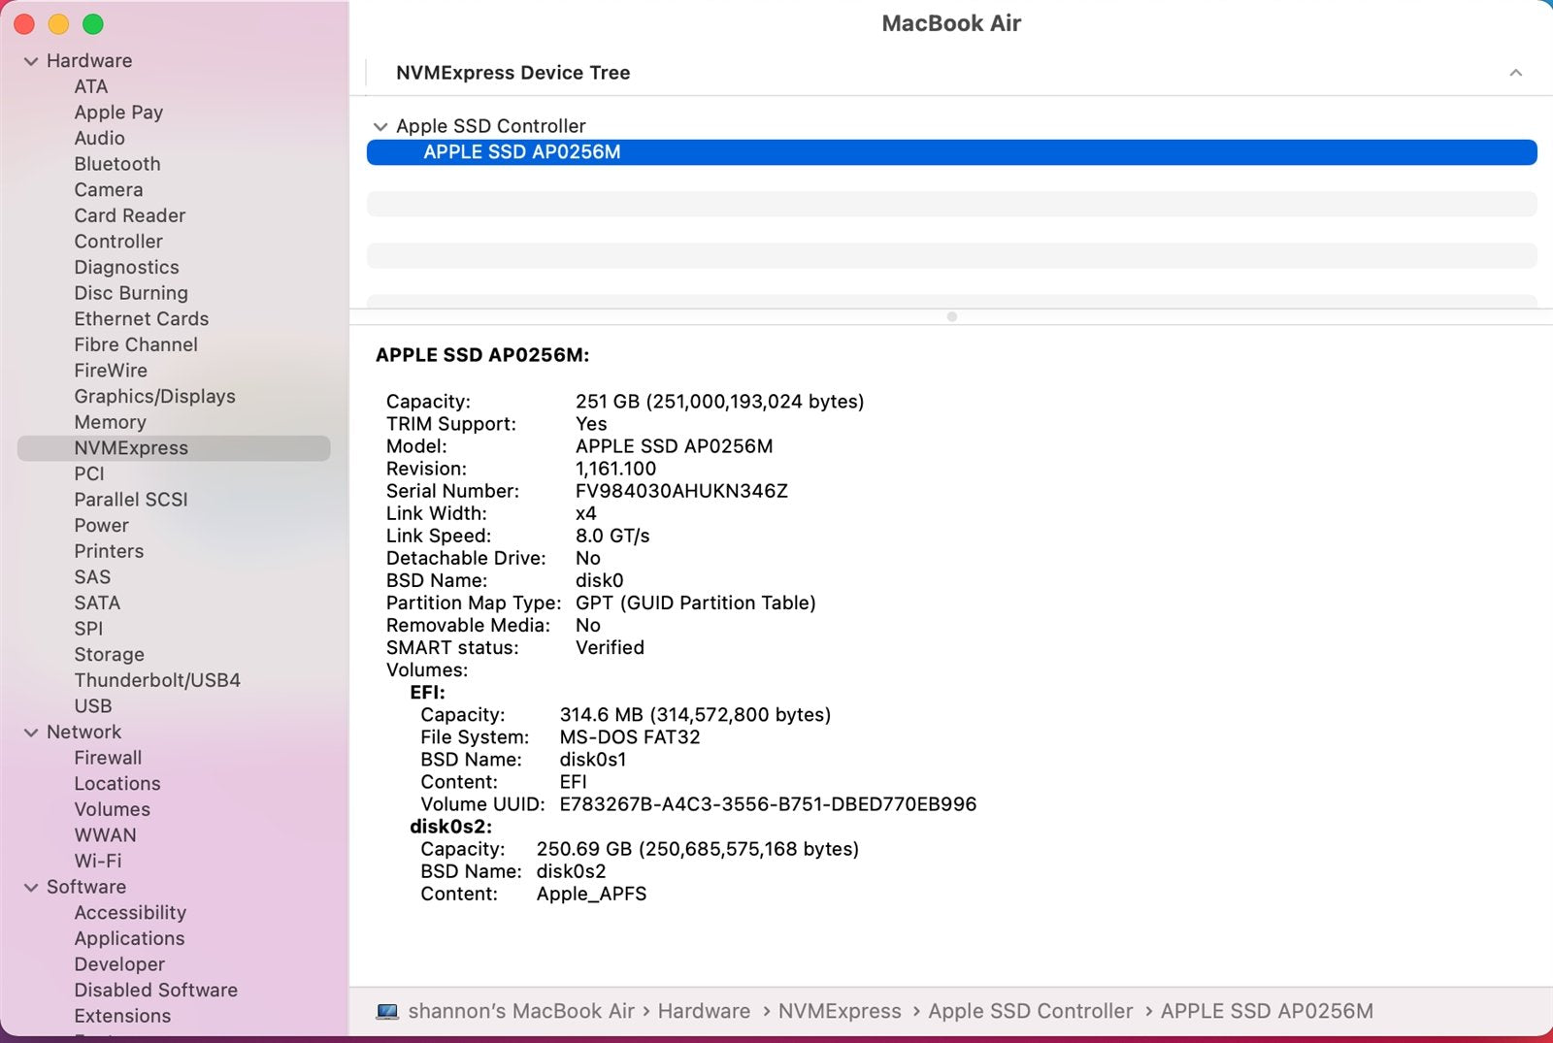Click the green full-screen window button
The width and height of the screenshot is (1553, 1043).
click(x=93, y=24)
